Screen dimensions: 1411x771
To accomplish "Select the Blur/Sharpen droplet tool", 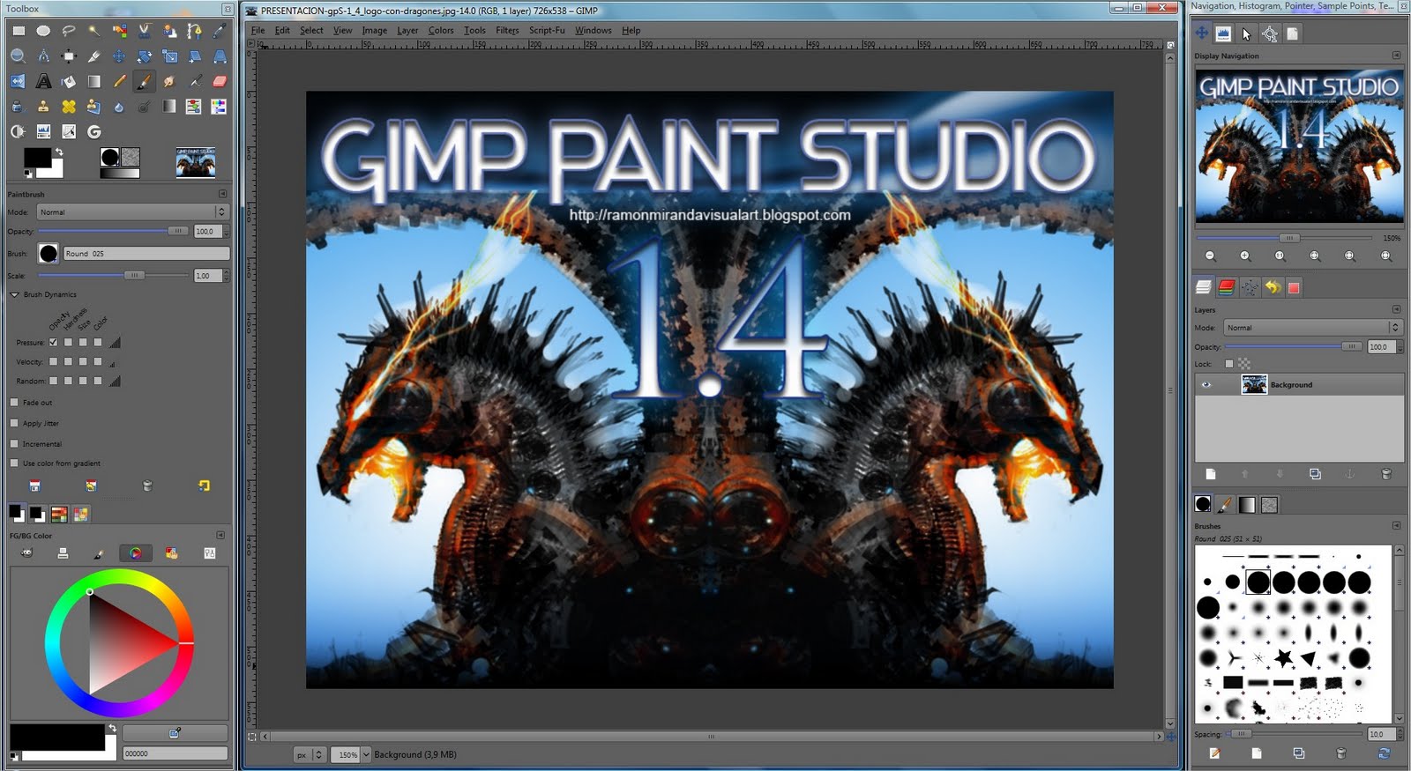I will (x=119, y=107).
